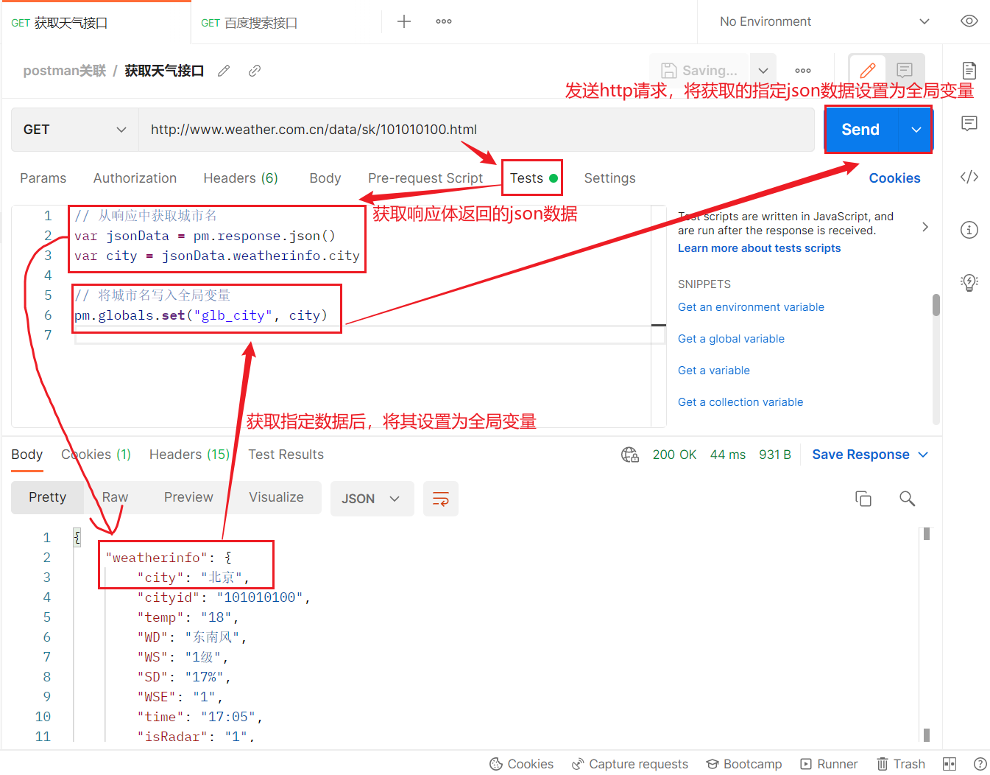The height and width of the screenshot is (775, 990).
Task: Open response Cookies (1) tab
Action: (96, 455)
